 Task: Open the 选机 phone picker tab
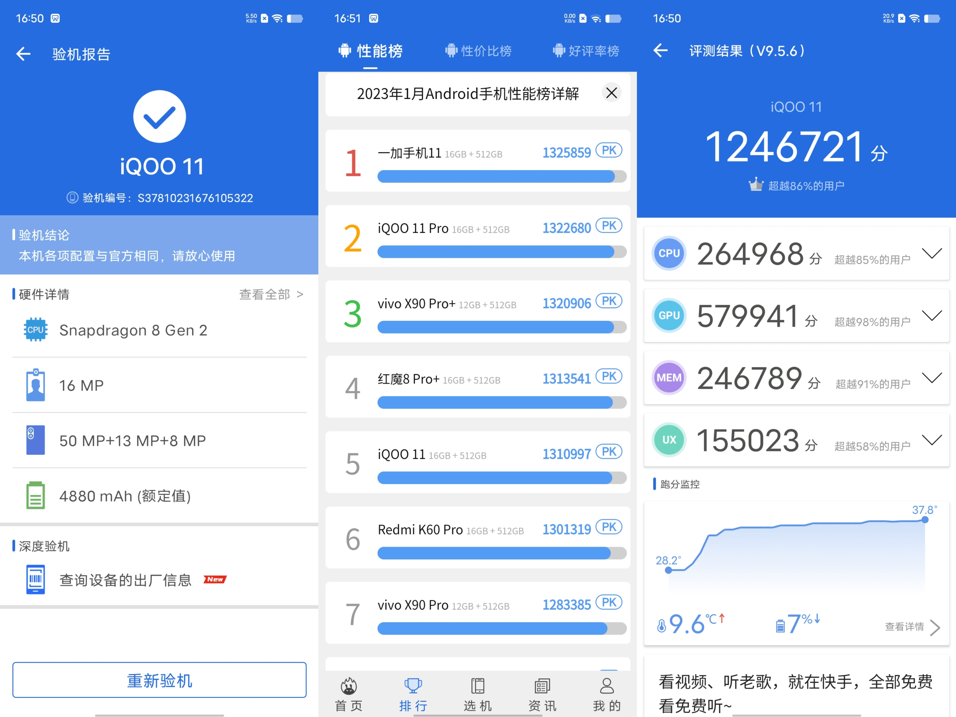478,694
